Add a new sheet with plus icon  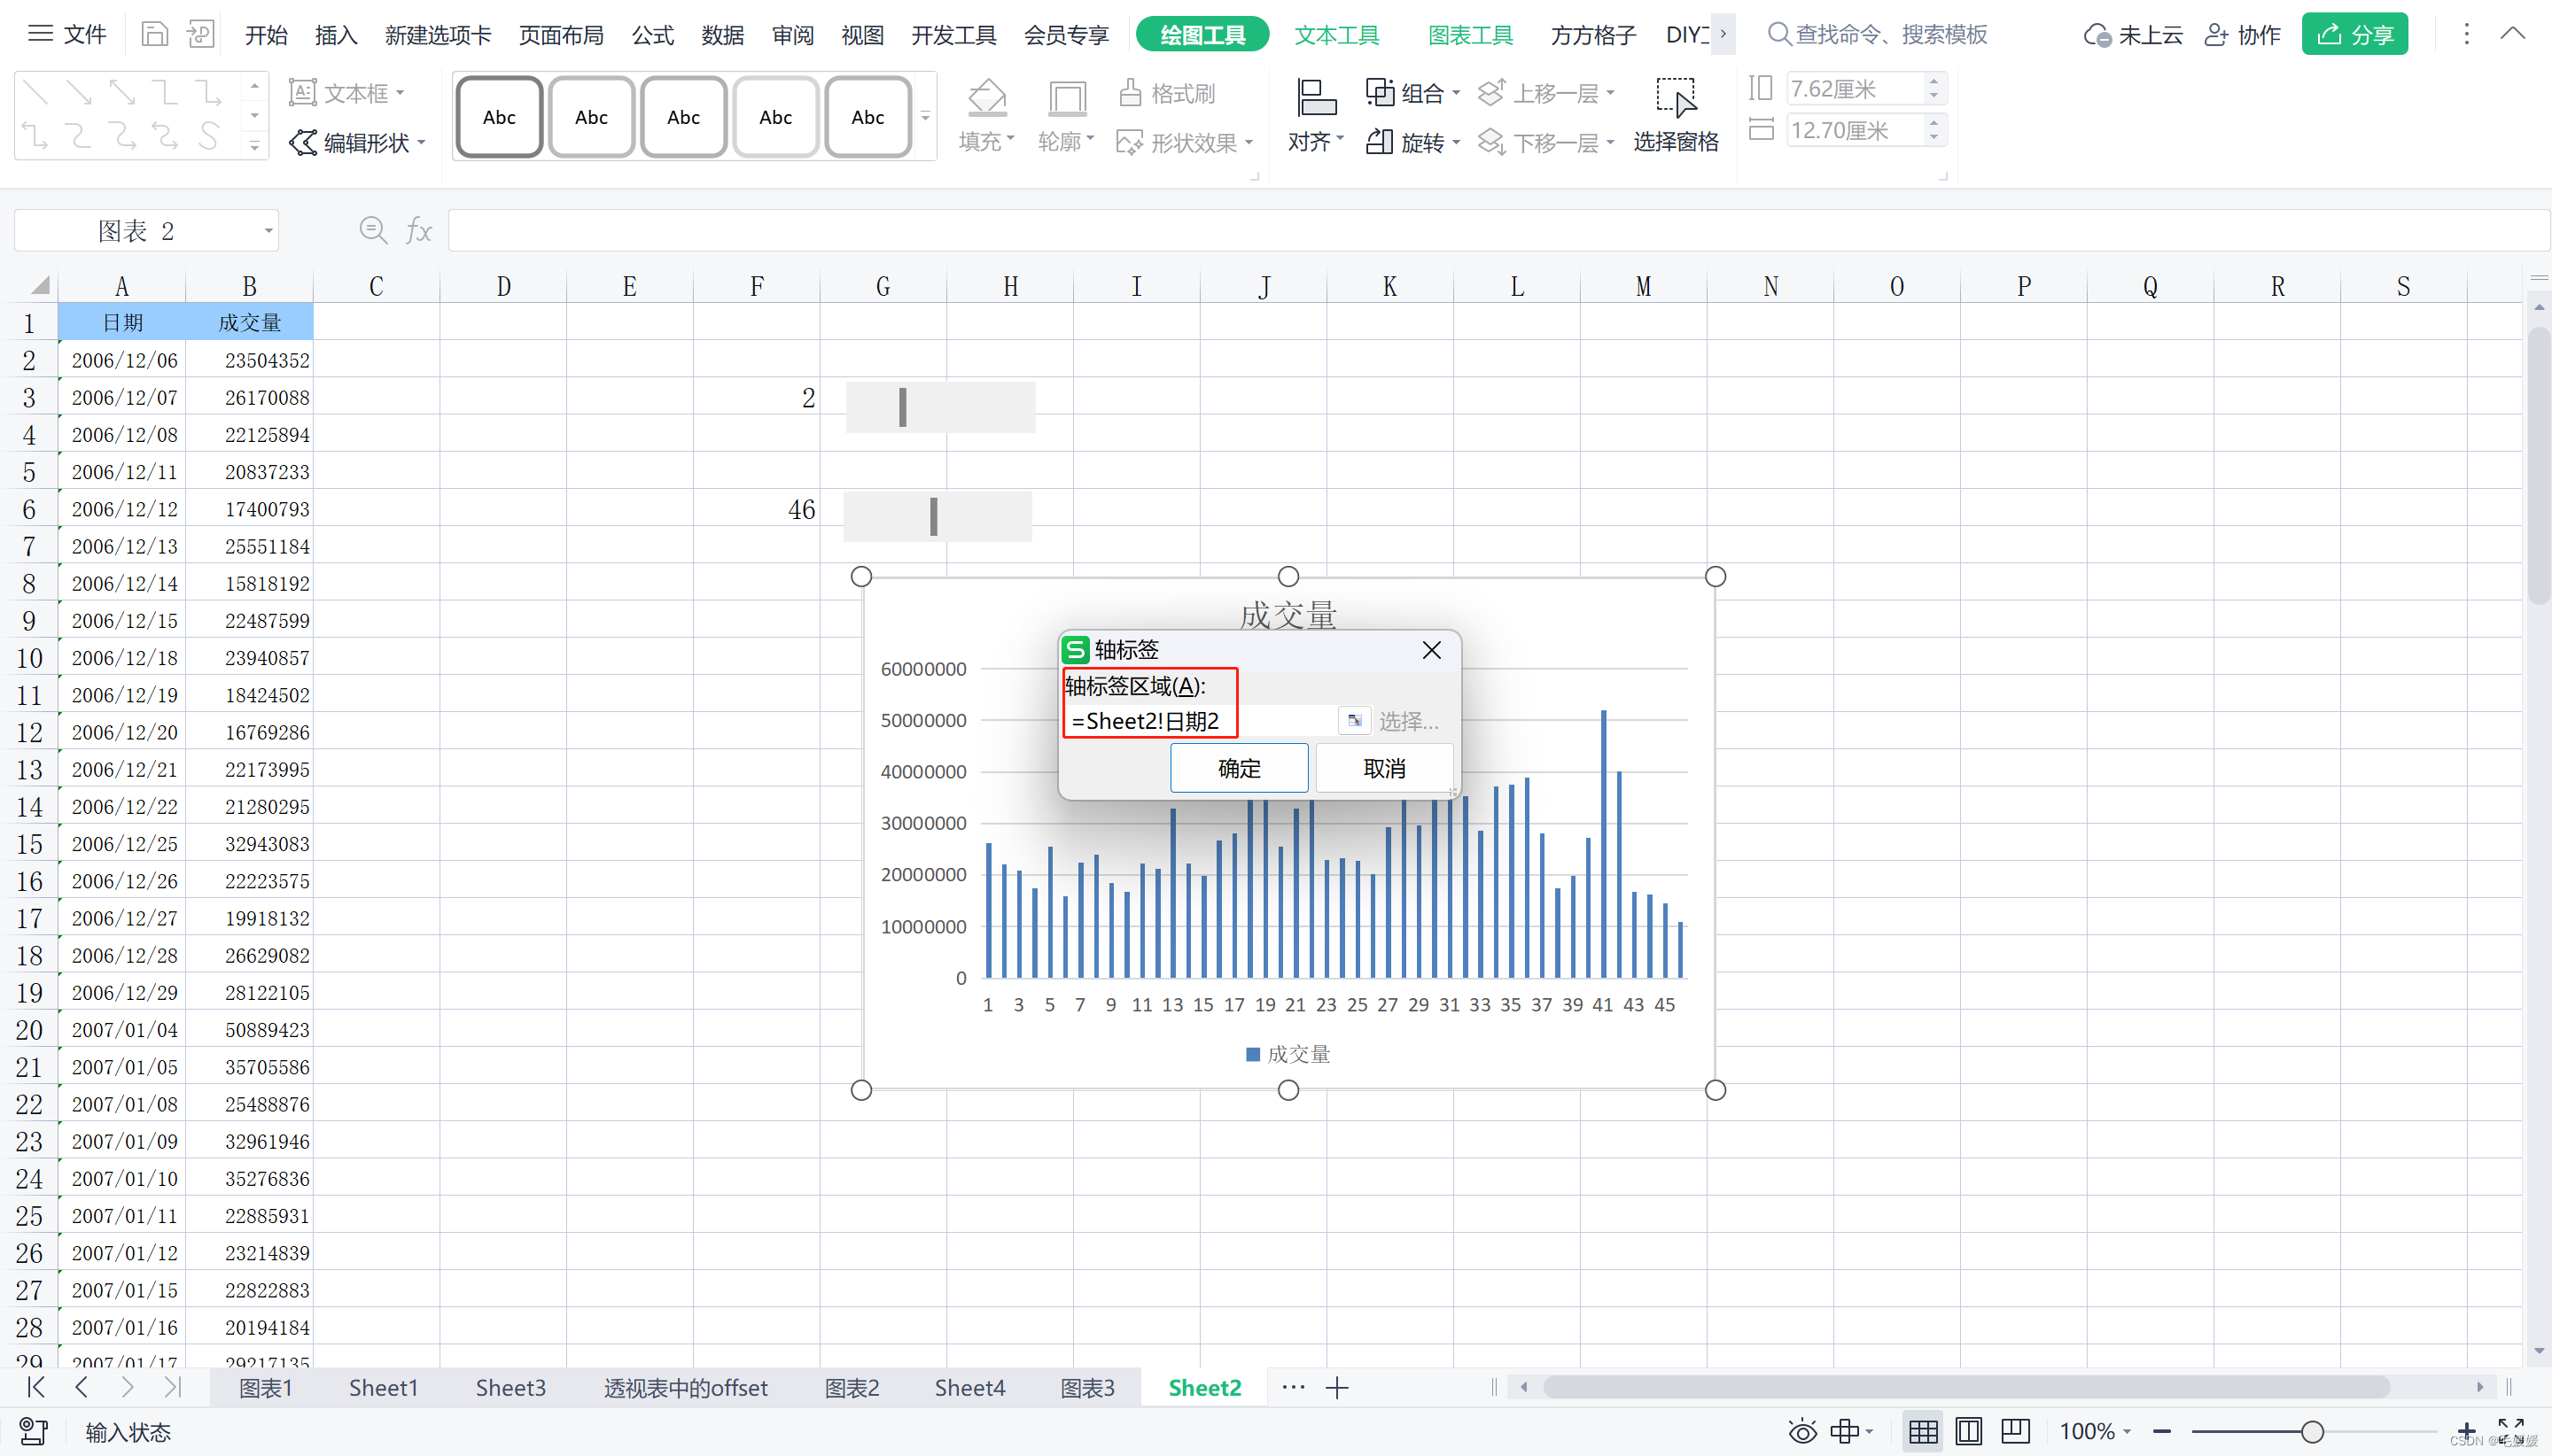click(1337, 1388)
